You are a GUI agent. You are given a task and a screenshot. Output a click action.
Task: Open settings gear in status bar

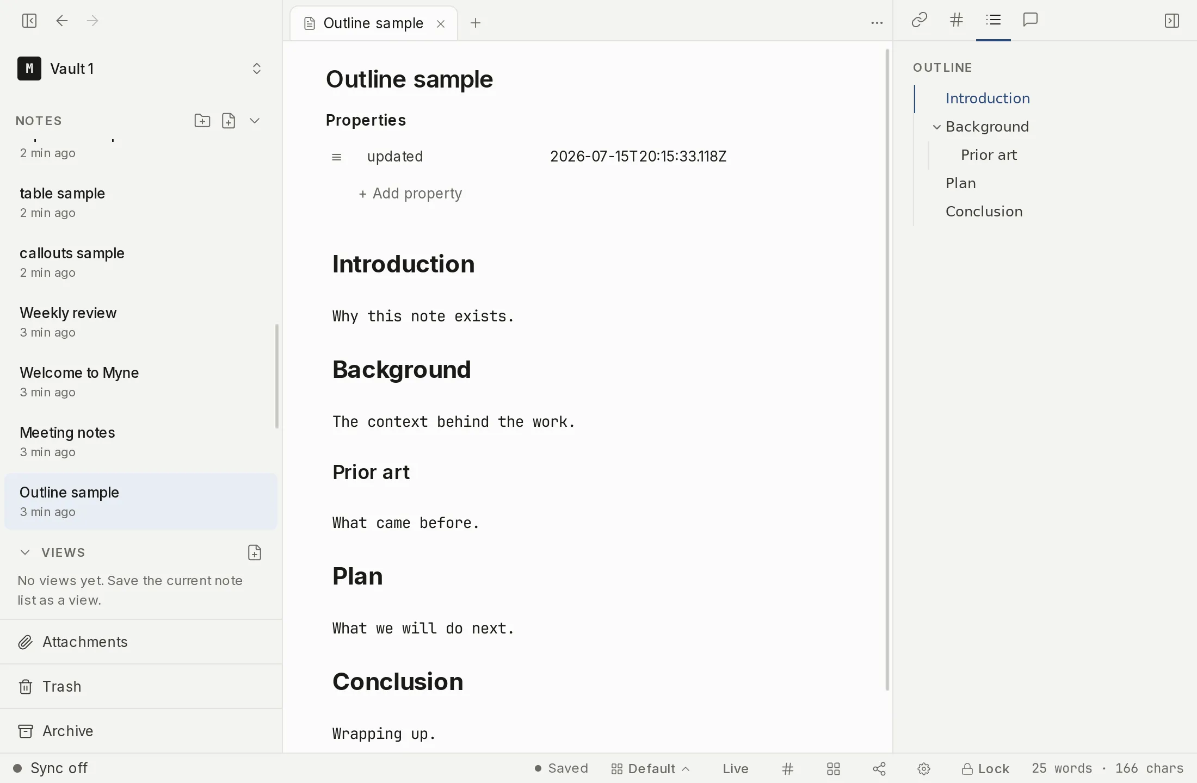coord(924,769)
